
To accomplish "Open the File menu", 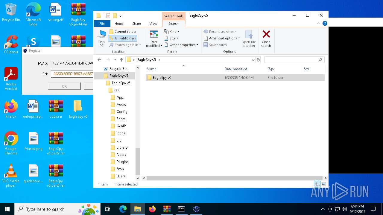I will click(102, 24).
